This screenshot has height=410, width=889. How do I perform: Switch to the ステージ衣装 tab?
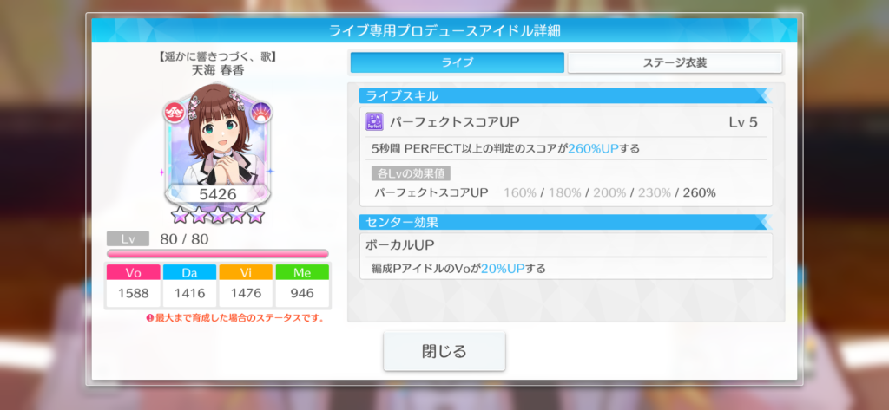coord(675,62)
